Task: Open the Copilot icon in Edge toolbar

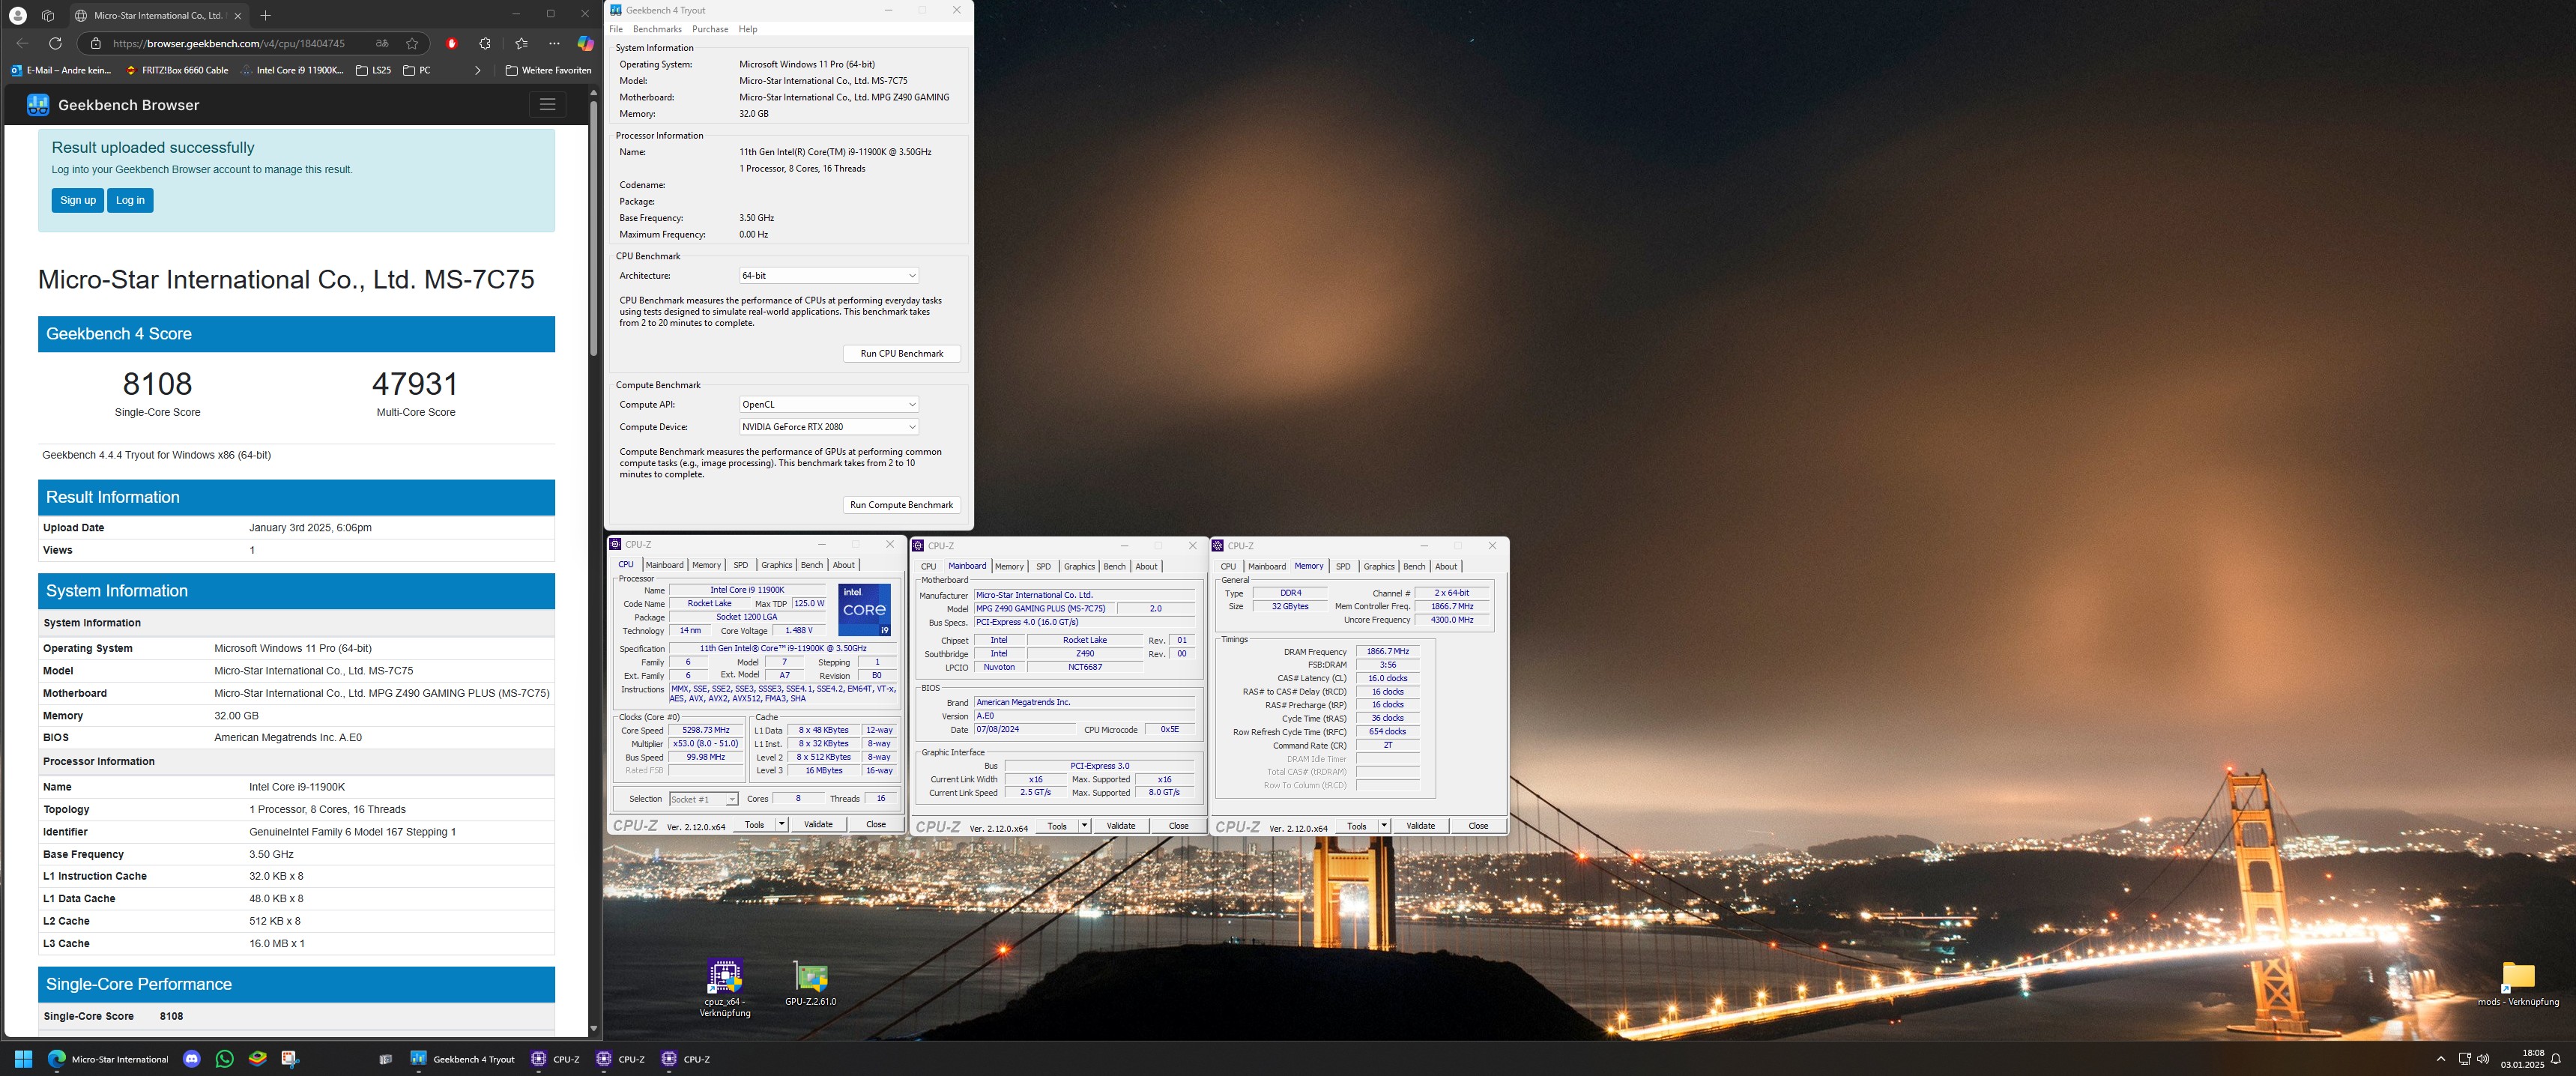Action: [x=586, y=43]
